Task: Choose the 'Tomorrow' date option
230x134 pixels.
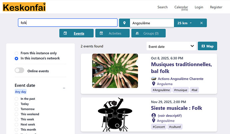Action: coord(17,109)
